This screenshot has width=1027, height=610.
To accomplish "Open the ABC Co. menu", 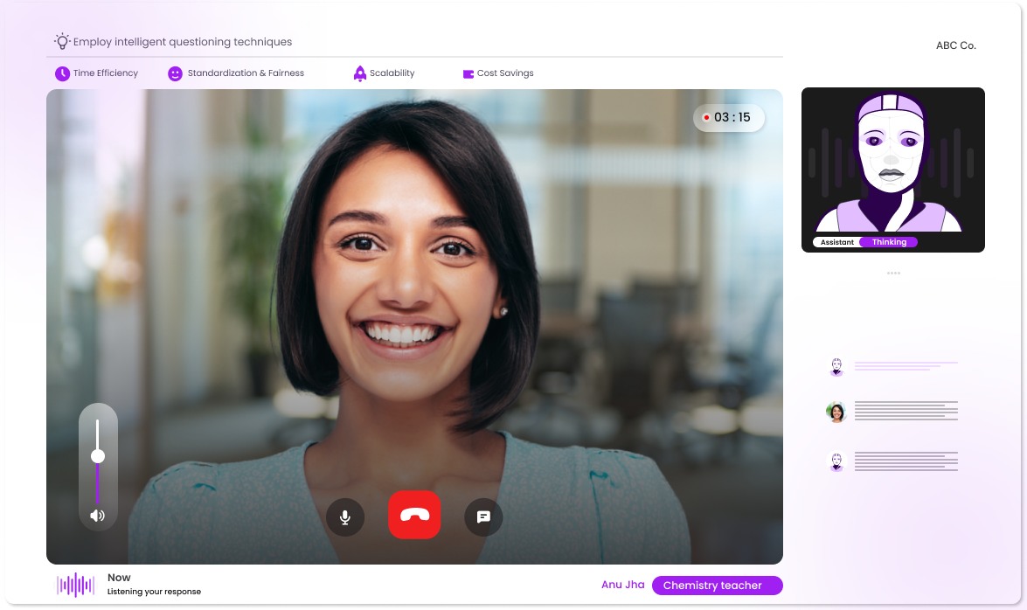I will (956, 45).
